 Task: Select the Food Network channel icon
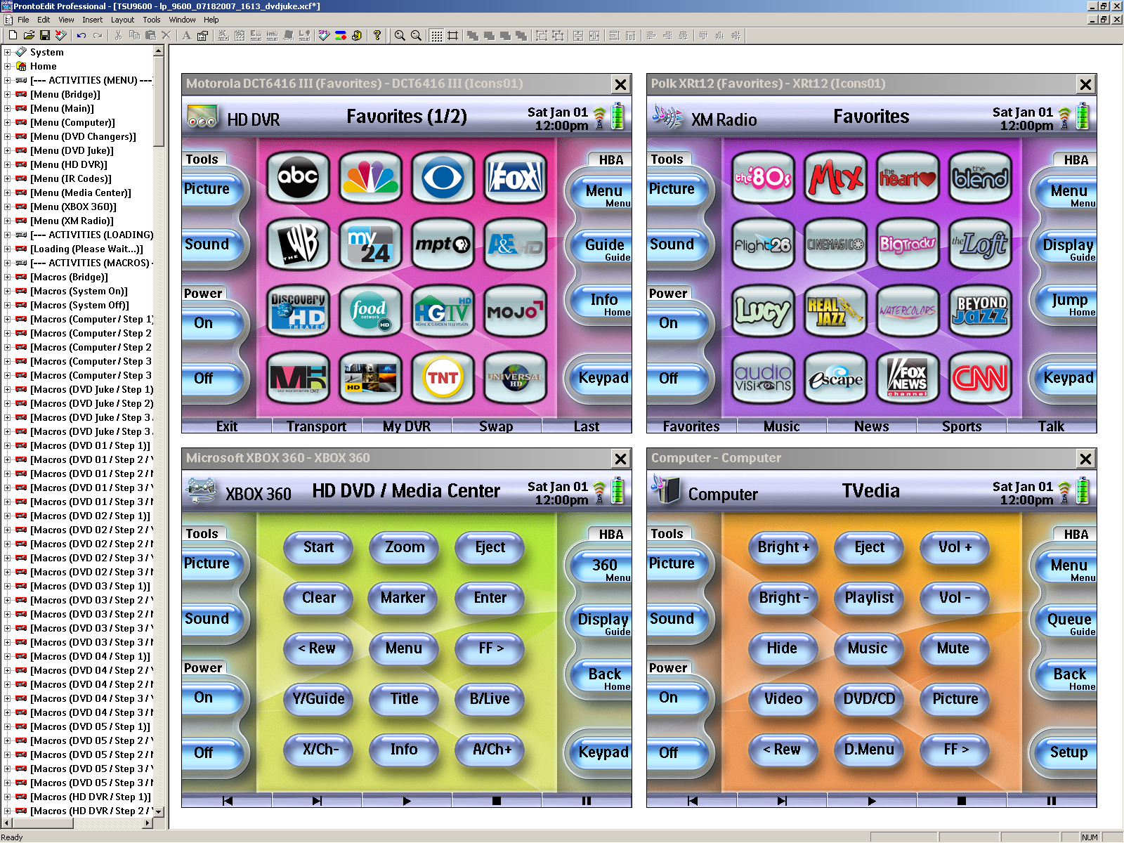370,311
